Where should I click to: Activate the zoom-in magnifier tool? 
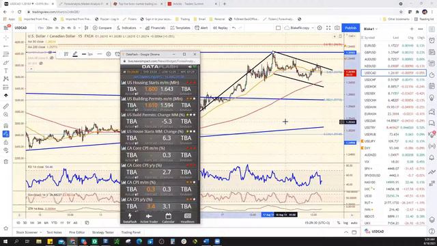point(6,115)
